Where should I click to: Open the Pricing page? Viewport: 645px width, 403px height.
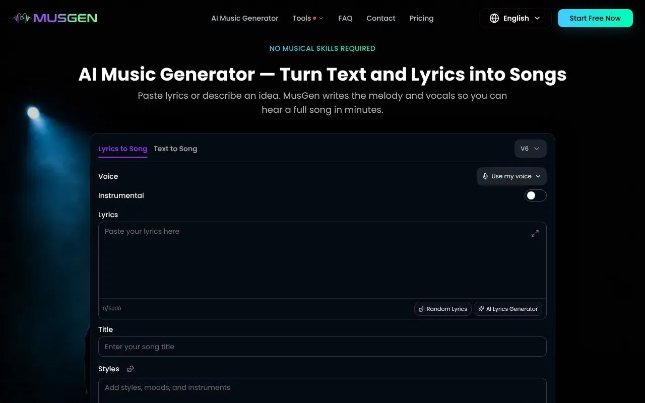[421, 18]
